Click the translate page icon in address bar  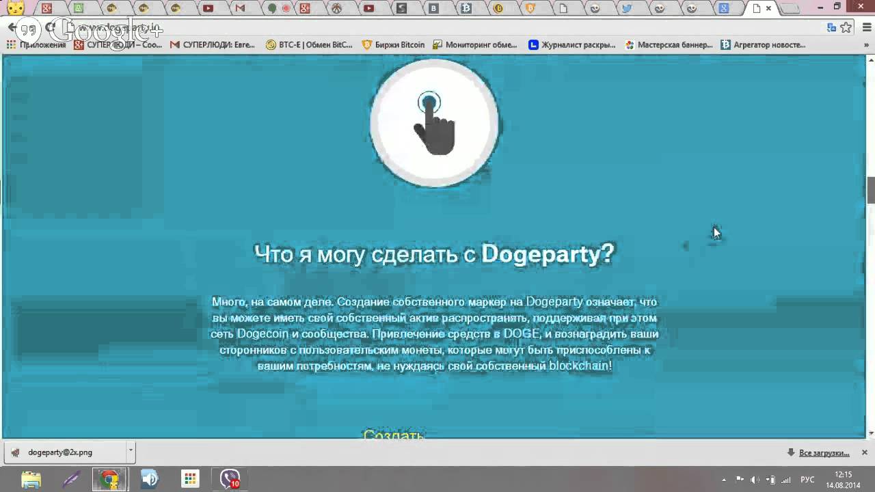[832, 28]
